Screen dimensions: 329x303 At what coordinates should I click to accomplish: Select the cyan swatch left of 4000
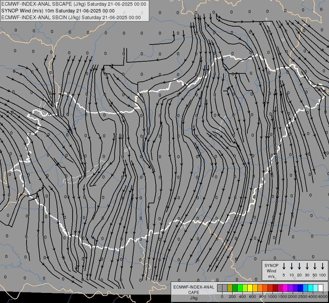pos(310,288)
